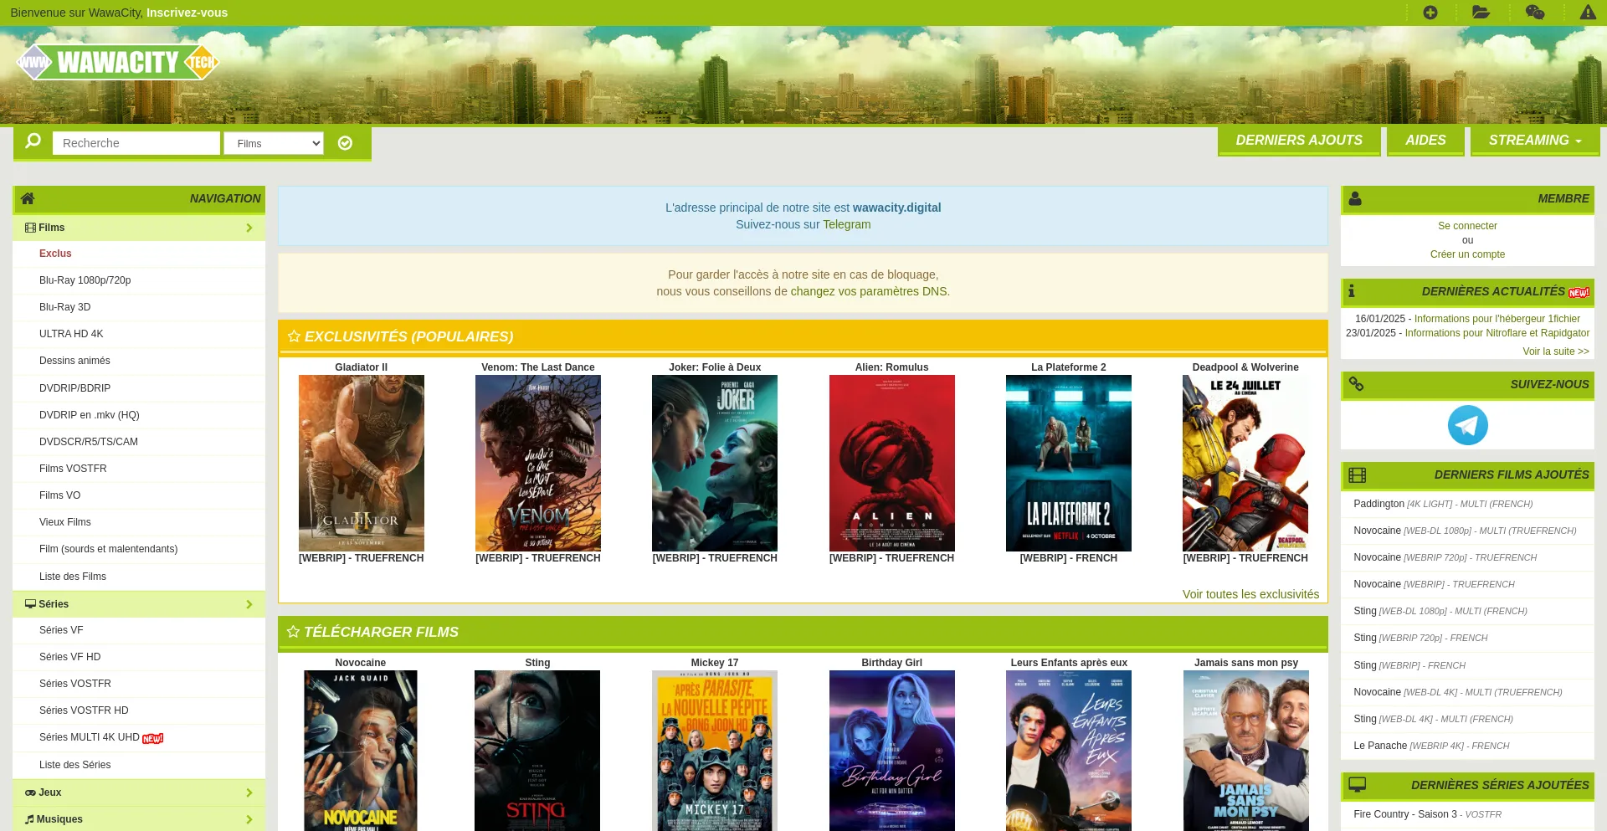Open the Sting movie poster
This screenshot has width=1607, height=831.
point(537,751)
